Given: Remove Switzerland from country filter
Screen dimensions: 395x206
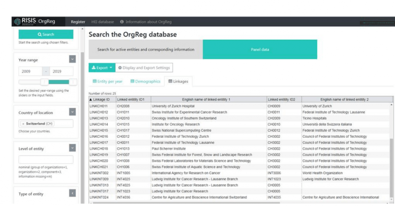Looking at the screenshot, I should coord(23,124).
